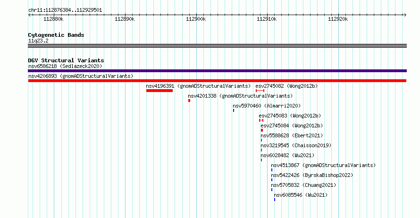This screenshot has height=218, width=420.
Task: Open nsv4513867 gnomAD variant label
Action: click(323, 165)
